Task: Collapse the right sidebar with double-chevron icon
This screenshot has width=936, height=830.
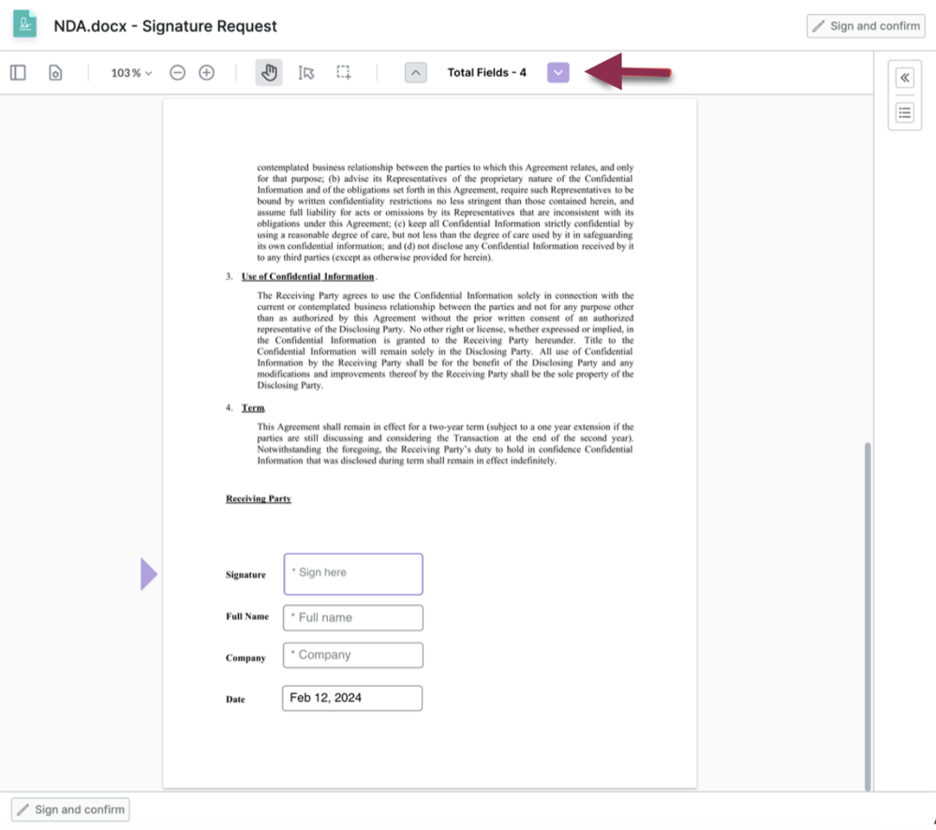Action: pos(903,77)
